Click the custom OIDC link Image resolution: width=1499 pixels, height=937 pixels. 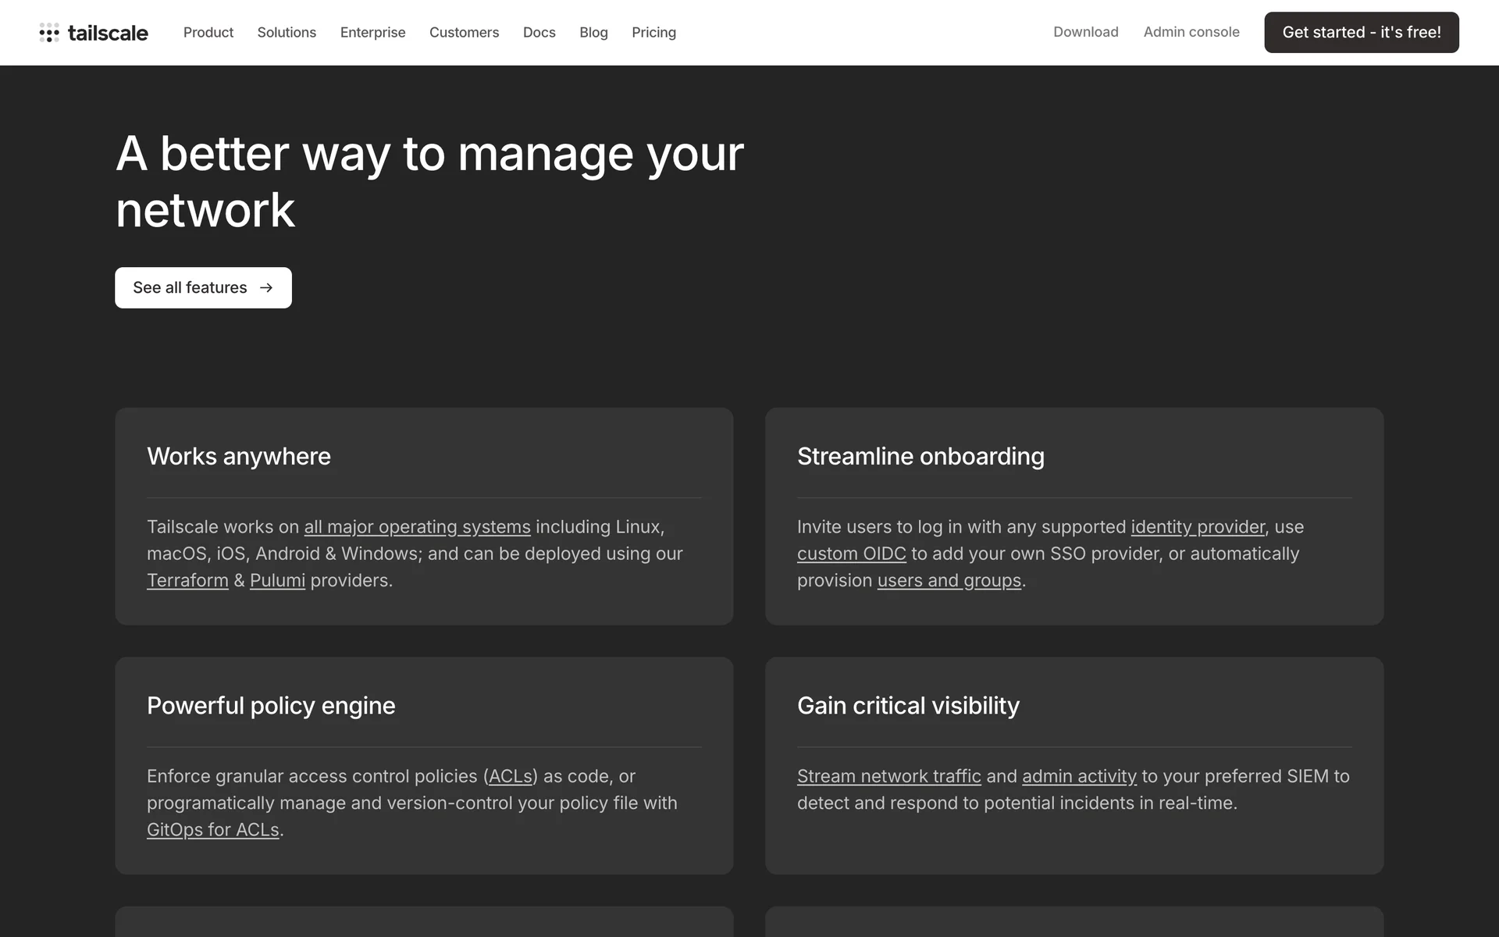(851, 554)
